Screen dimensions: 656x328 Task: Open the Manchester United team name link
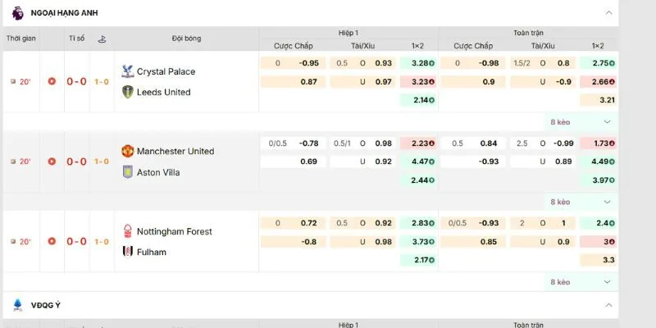175,152
